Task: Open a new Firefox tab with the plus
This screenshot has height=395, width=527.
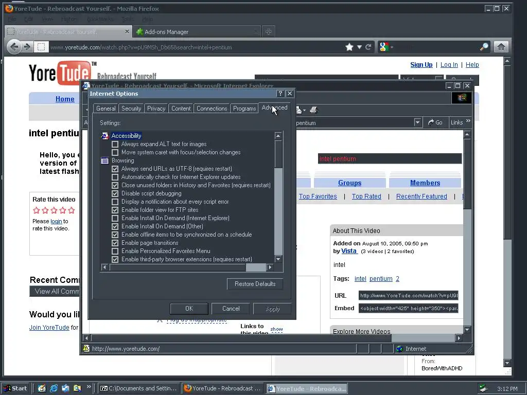Action: click(268, 32)
